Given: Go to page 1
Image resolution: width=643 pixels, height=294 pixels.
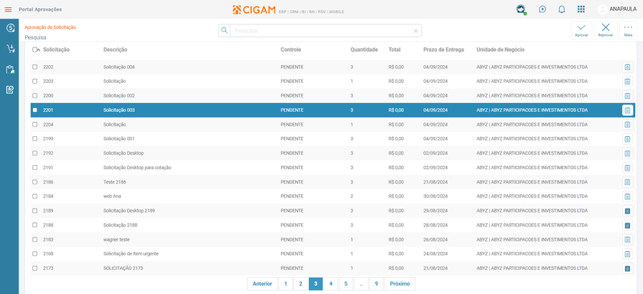Looking at the screenshot, I should coord(286,284).
